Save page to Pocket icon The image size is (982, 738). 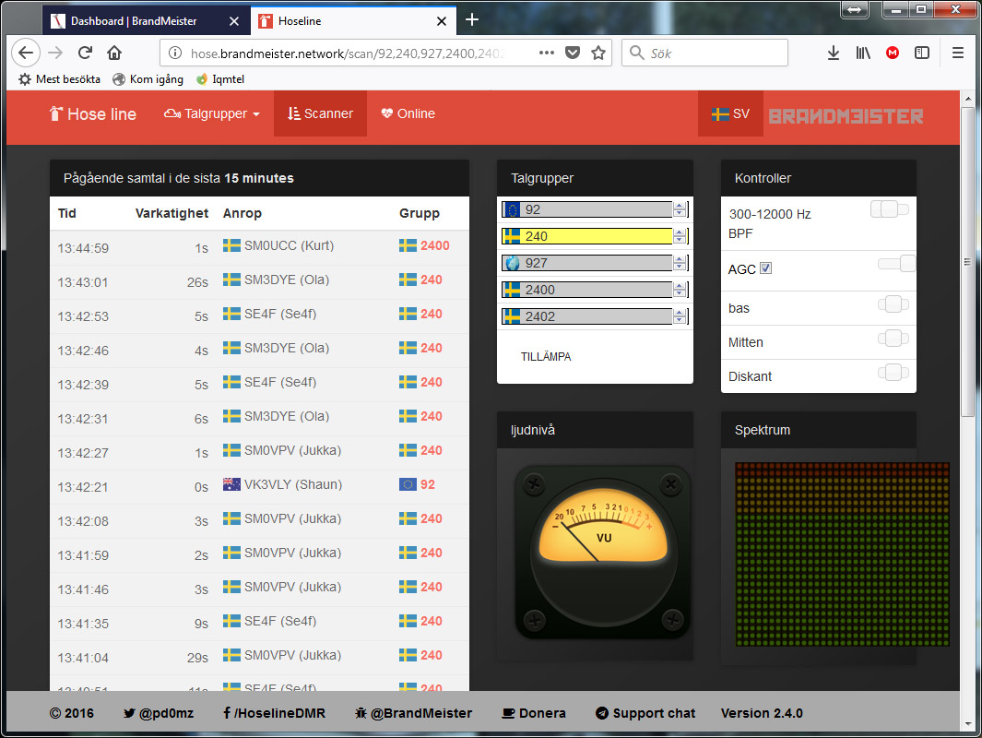point(573,53)
